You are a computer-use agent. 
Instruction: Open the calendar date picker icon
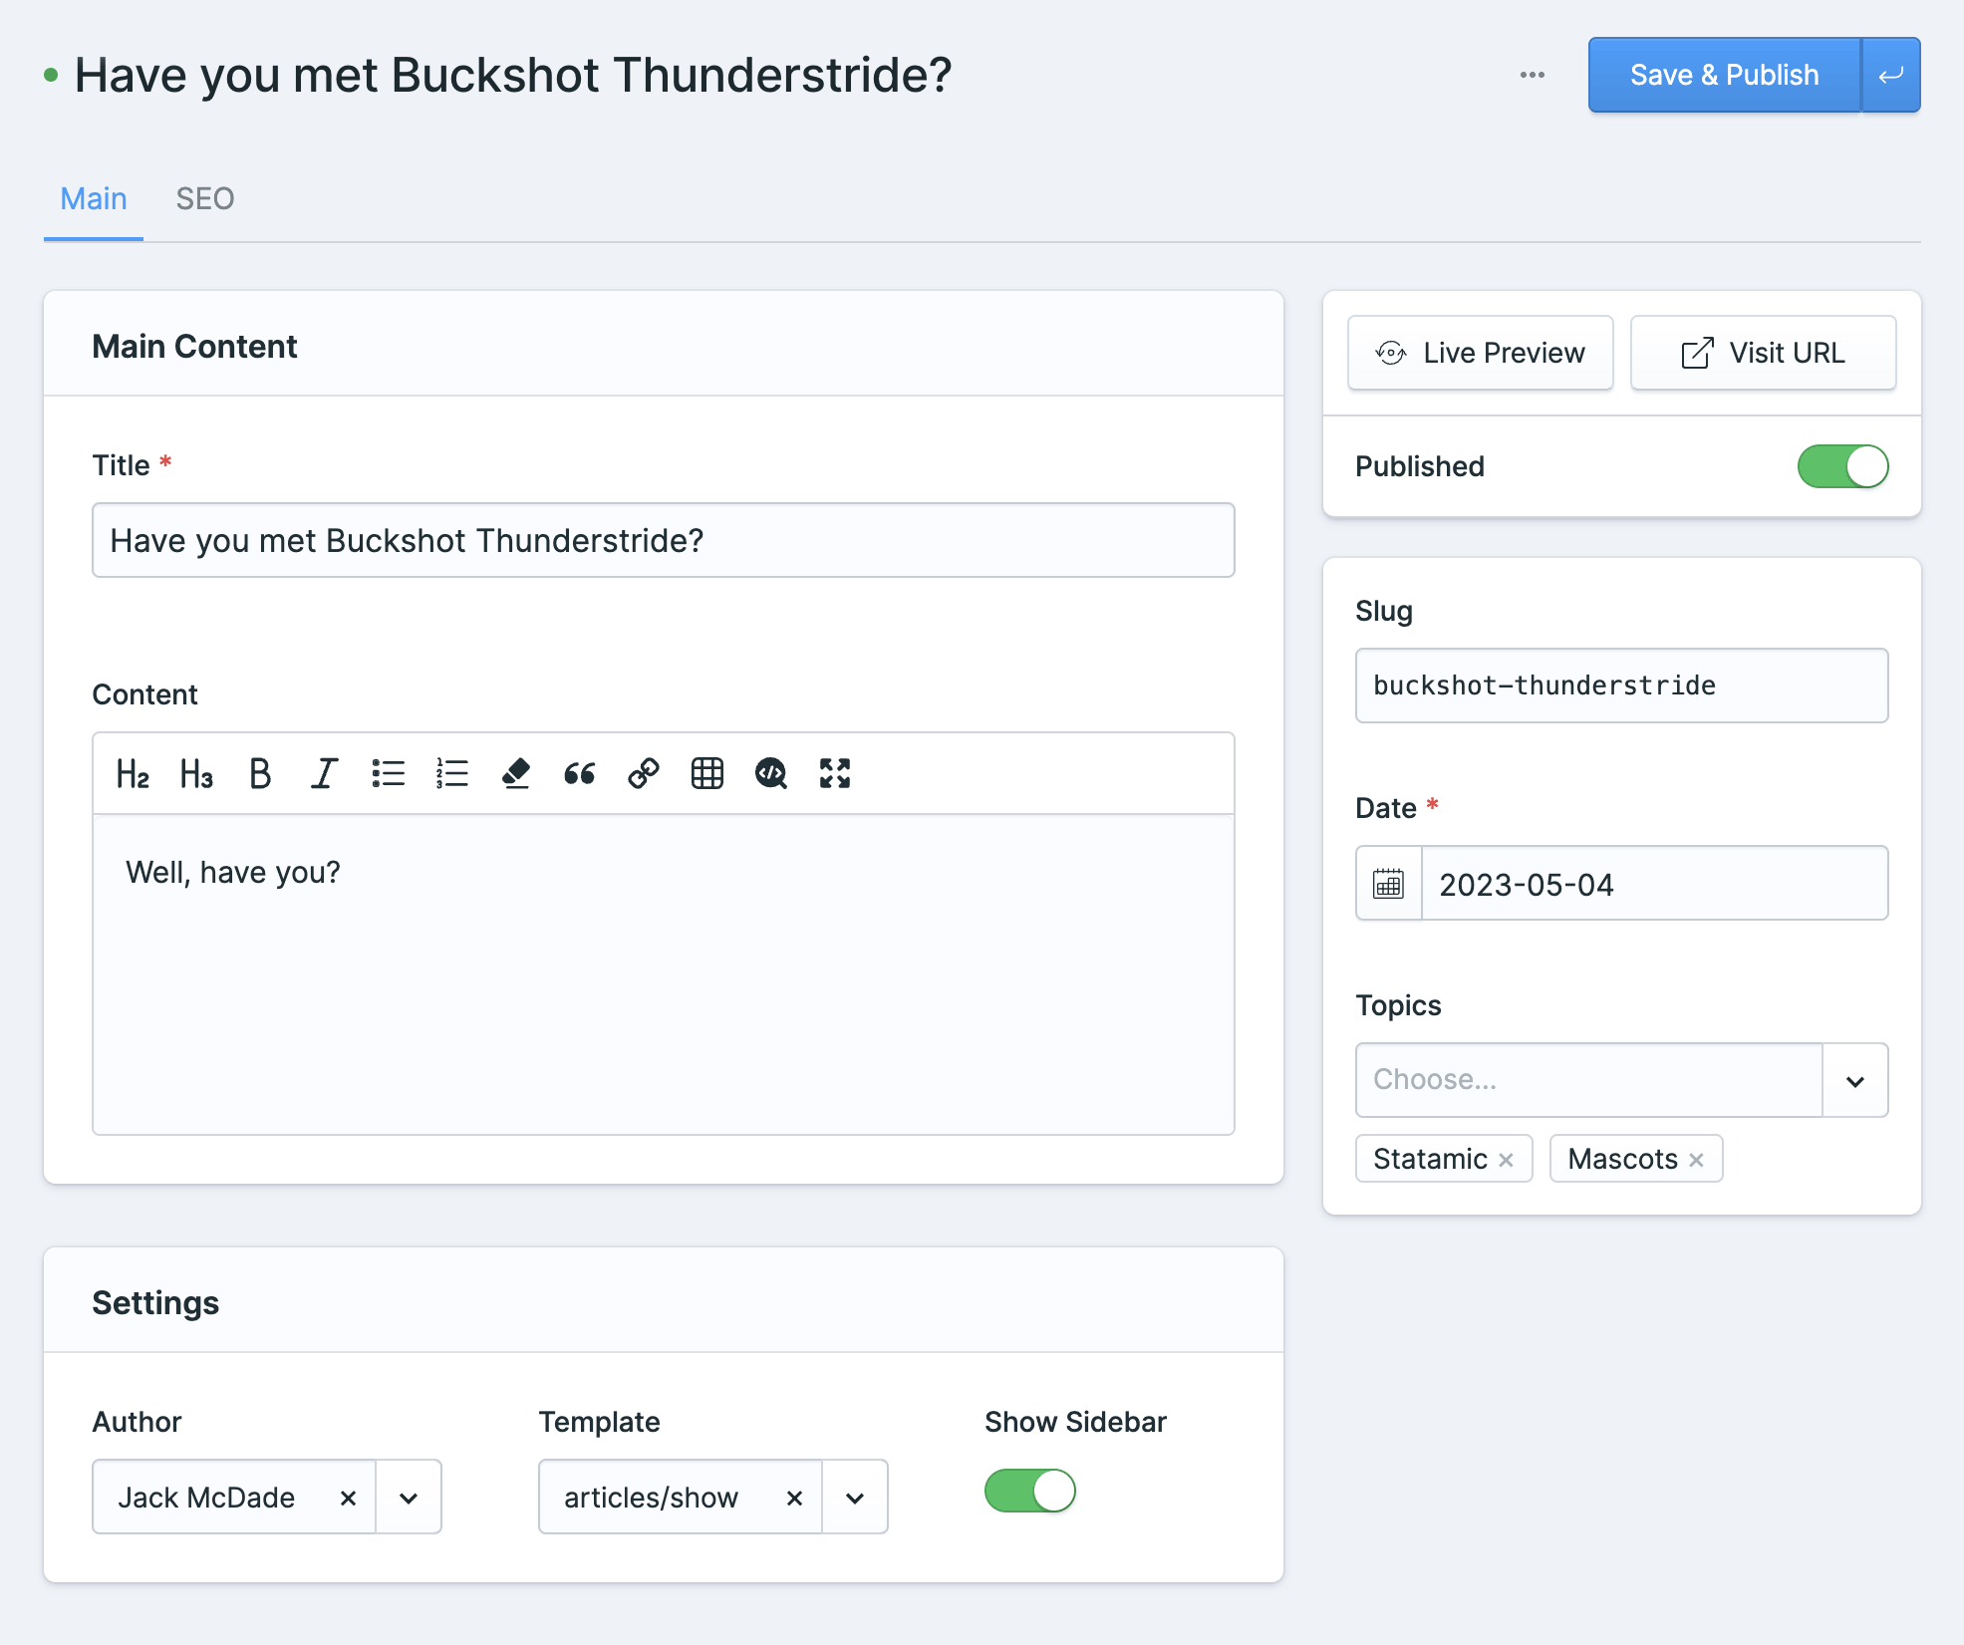(x=1388, y=883)
